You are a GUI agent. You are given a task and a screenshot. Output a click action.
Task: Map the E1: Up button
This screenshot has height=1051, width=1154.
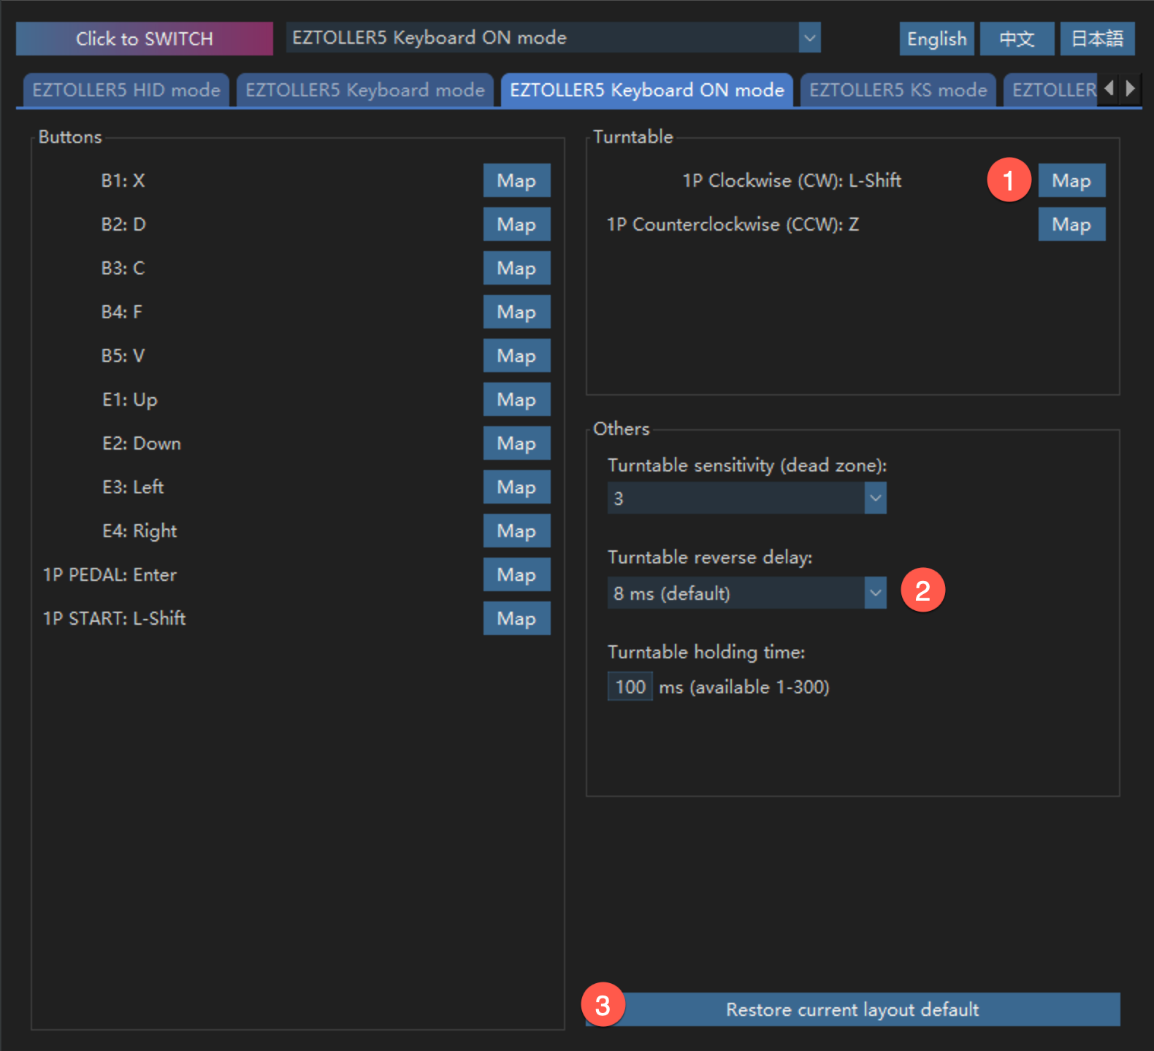coord(516,399)
